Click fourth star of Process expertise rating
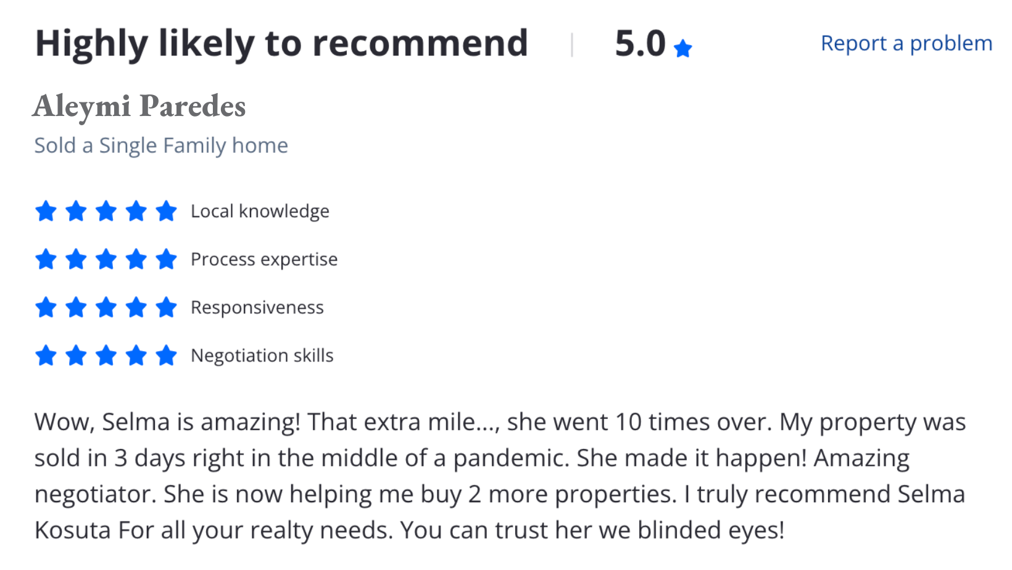1012x570 pixels. [136, 259]
